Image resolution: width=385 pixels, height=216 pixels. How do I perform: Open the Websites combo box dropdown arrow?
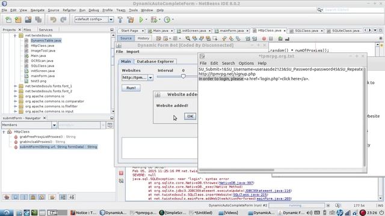[x=150, y=77]
